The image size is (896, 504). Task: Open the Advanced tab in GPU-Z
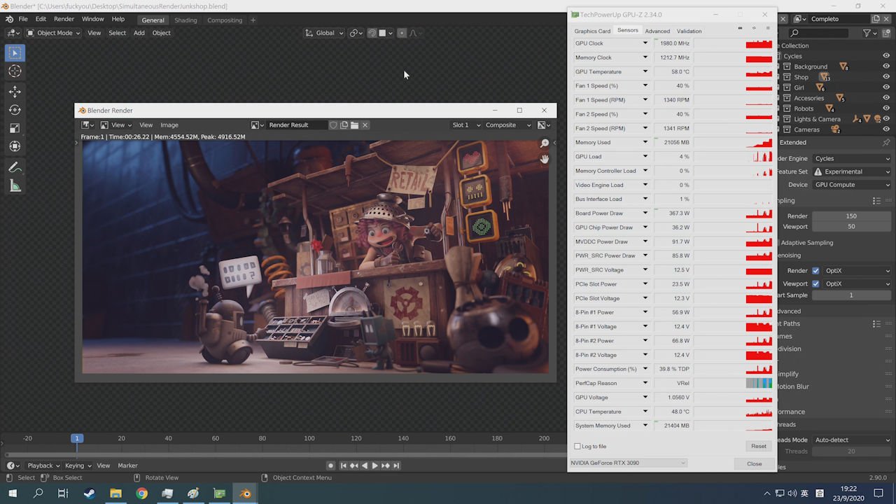pyautogui.click(x=657, y=31)
